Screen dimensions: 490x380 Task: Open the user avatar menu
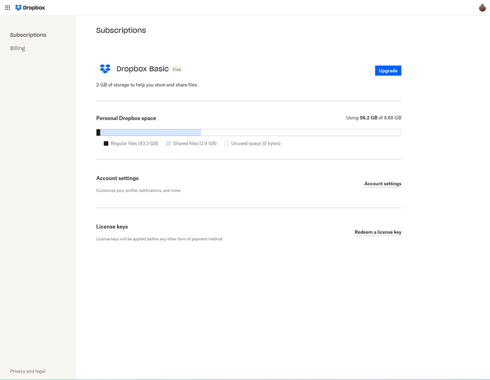[482, 7]
